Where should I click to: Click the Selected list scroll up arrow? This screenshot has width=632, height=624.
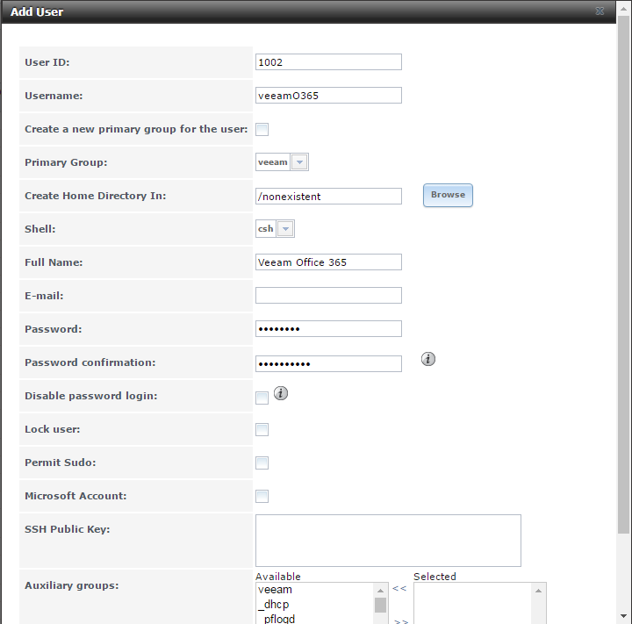(538, 591)
